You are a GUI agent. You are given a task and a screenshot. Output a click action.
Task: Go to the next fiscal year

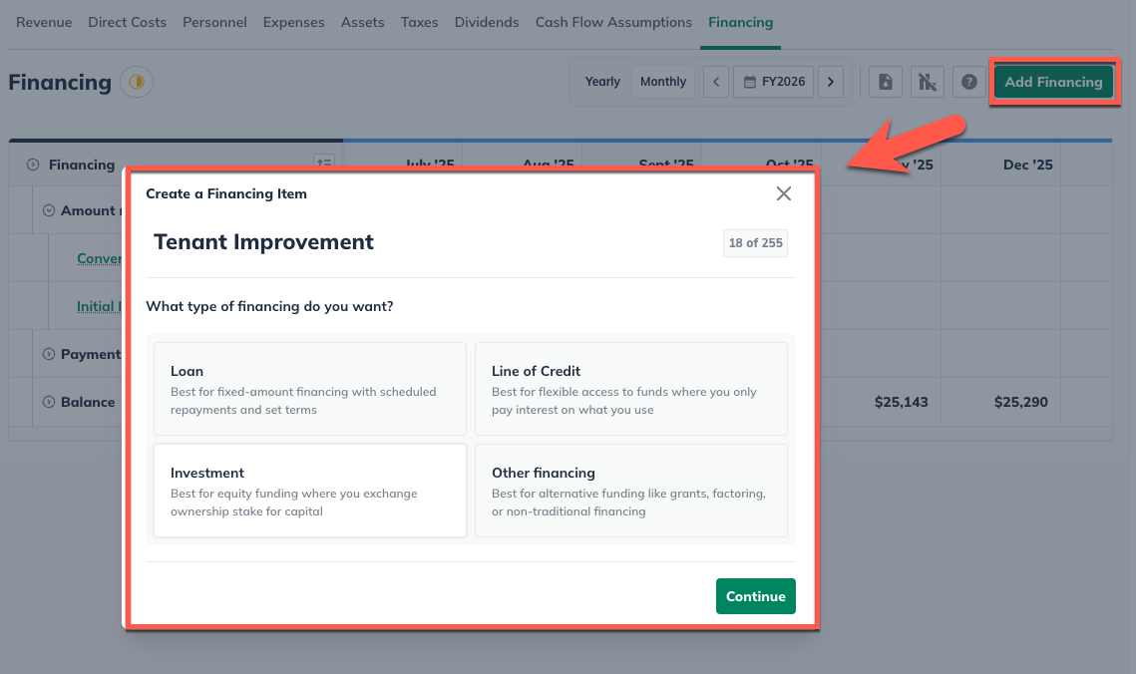(x=831, y=81)
